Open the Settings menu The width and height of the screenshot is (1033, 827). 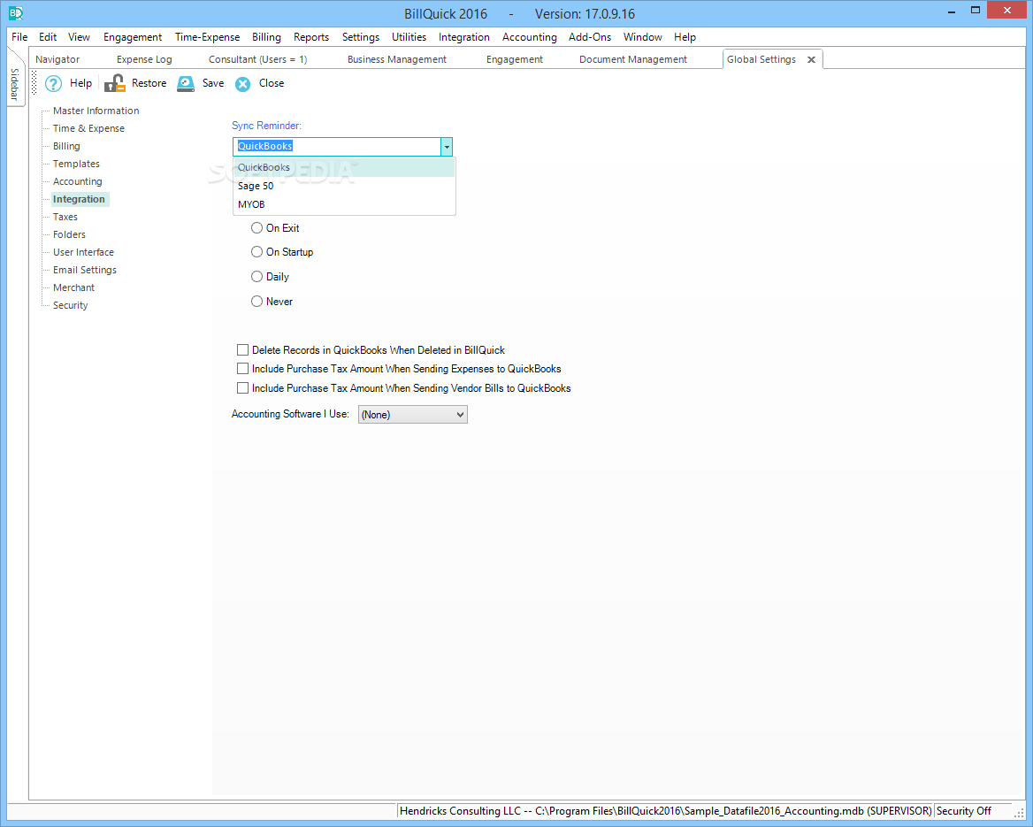tap(361, 37)
